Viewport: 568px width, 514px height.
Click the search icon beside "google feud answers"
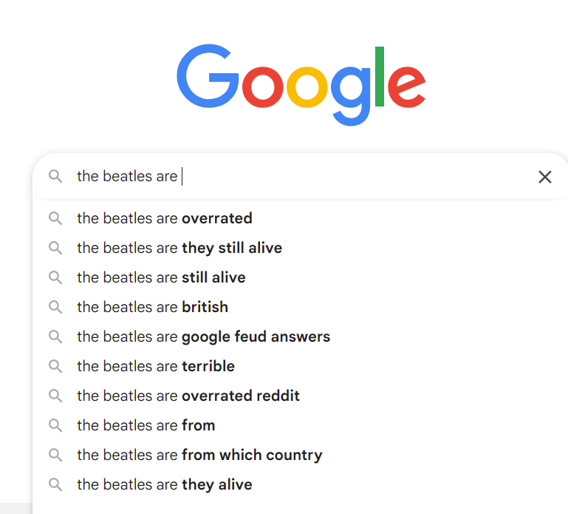point(55,337)
